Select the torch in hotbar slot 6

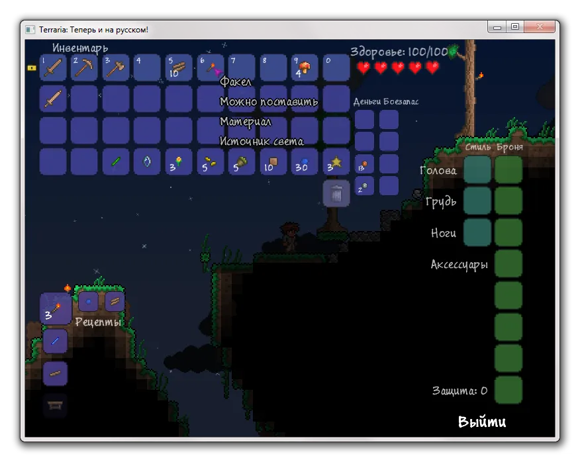[x=211, y=68]
